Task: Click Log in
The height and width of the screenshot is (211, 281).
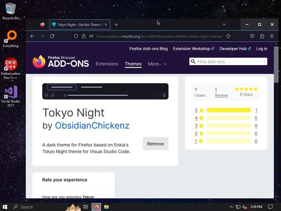Action: click(x=262, y=49)
